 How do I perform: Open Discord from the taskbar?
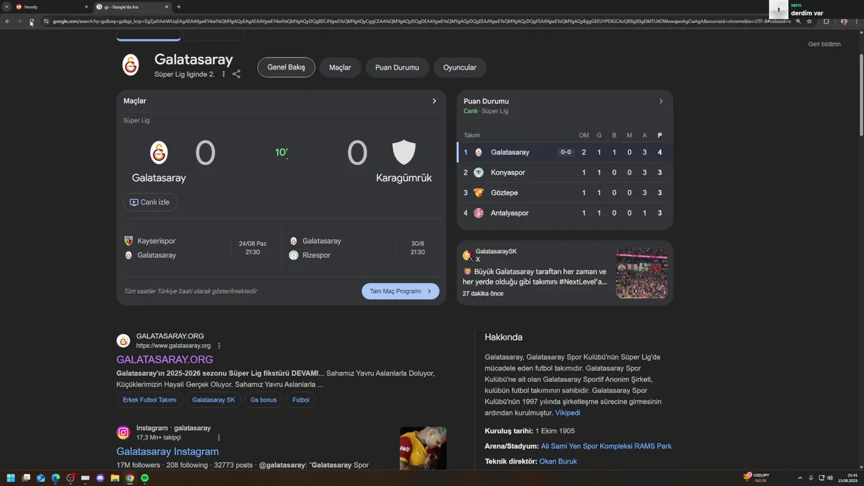(101, 478)
